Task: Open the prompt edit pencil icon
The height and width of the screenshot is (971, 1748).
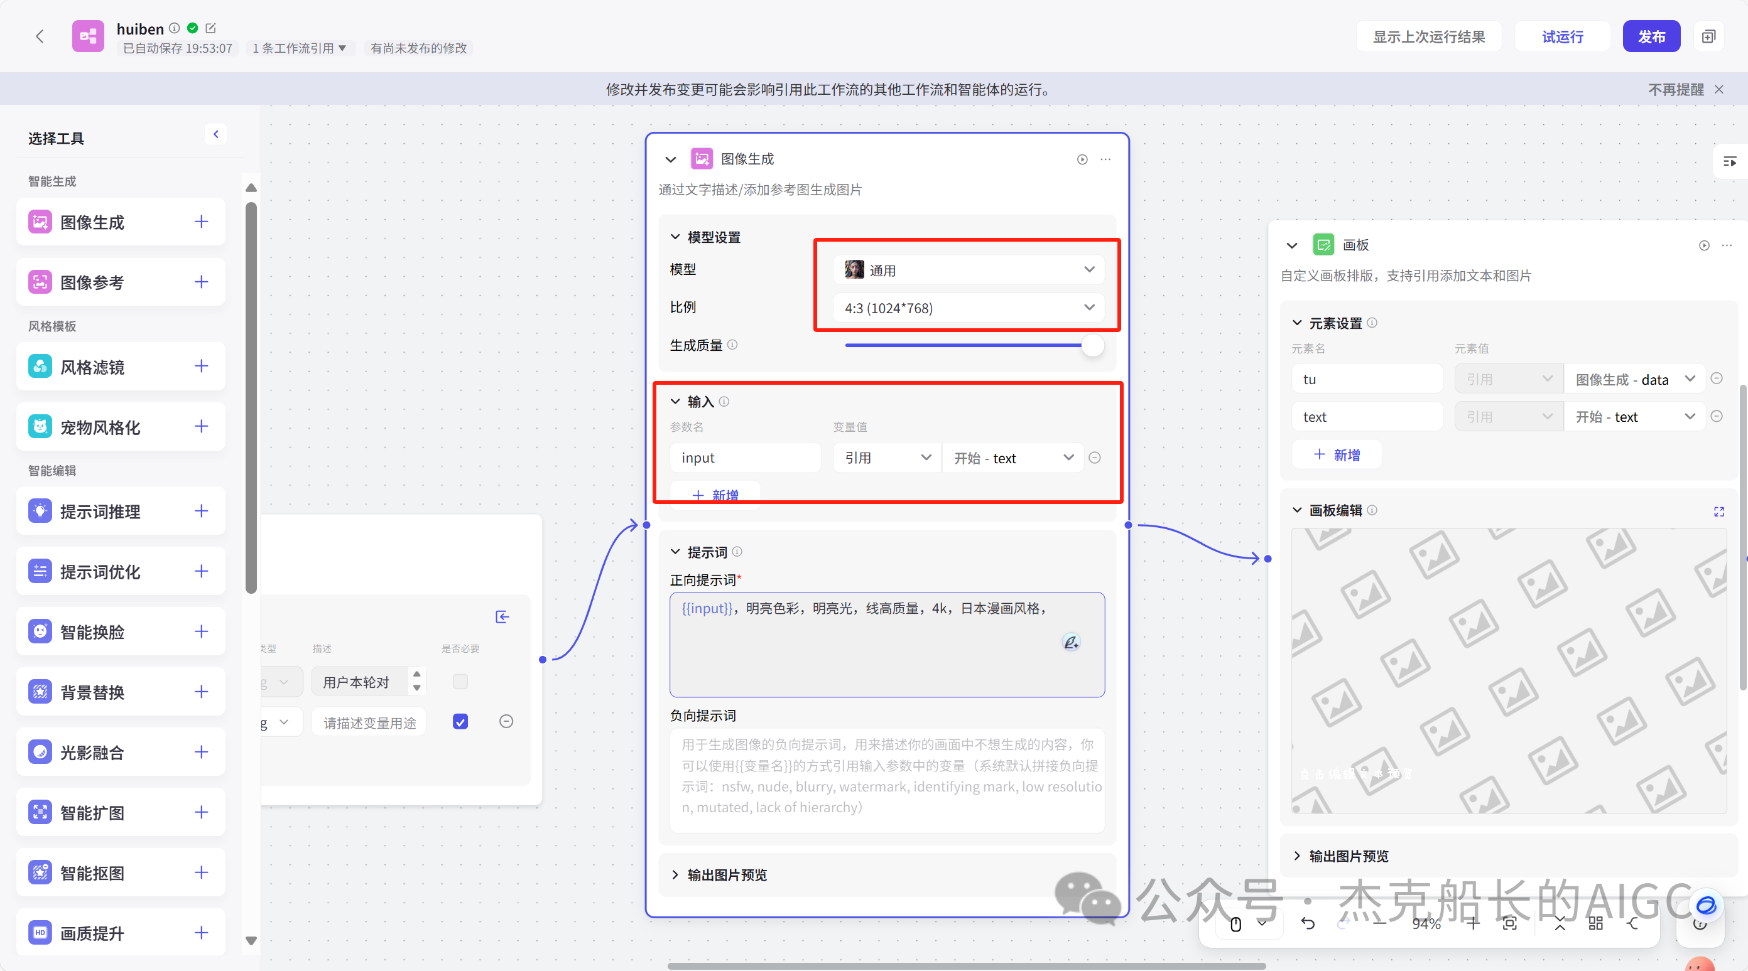Action: (x=1071, y=641)
